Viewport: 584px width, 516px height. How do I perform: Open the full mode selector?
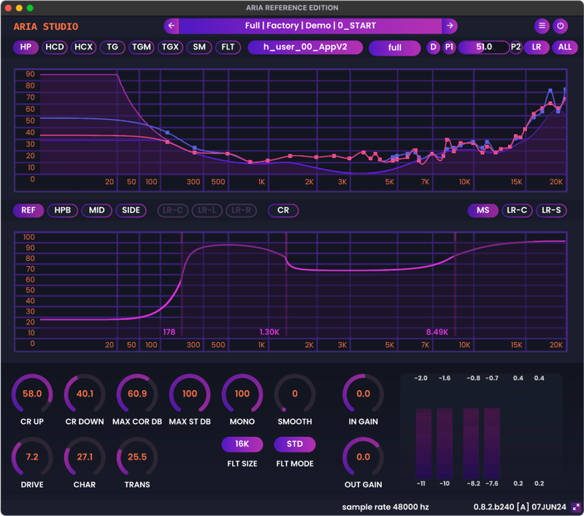[394, 48]
